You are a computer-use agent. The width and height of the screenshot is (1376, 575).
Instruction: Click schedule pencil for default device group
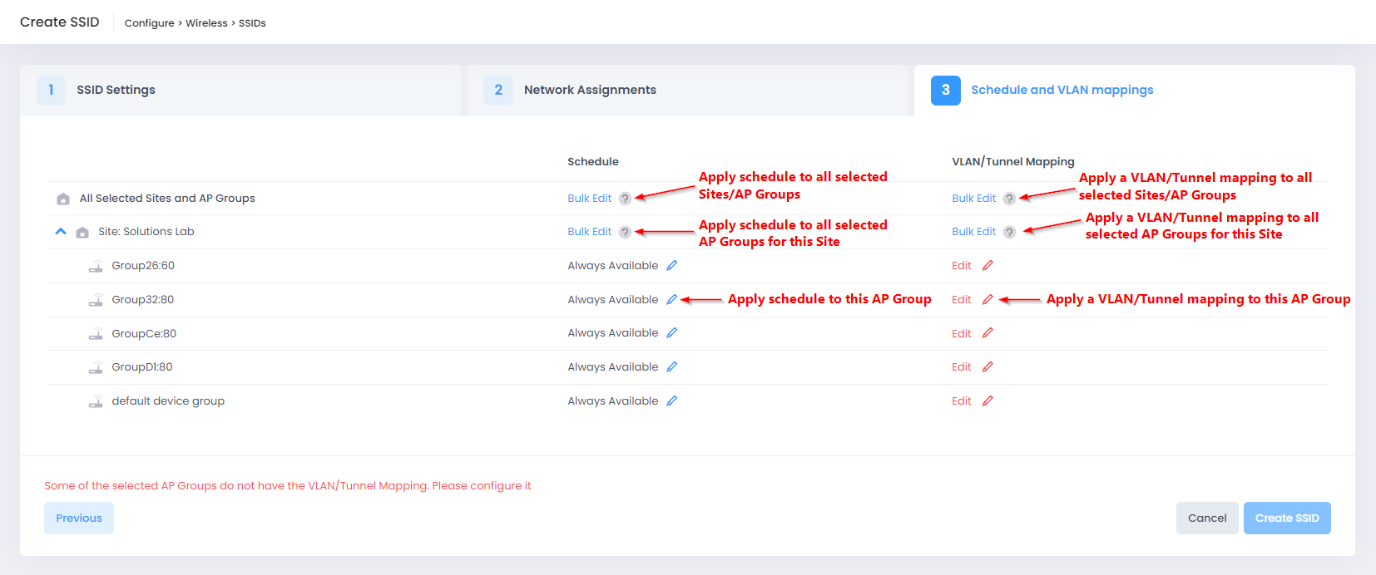[671, 401]
